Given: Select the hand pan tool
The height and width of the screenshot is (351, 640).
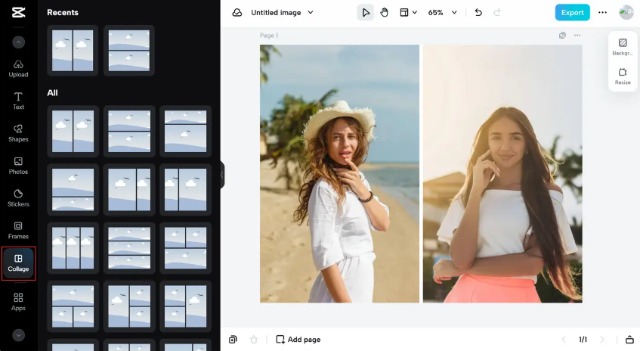Looking at the screenshot, I should click(x=384, y=13).
